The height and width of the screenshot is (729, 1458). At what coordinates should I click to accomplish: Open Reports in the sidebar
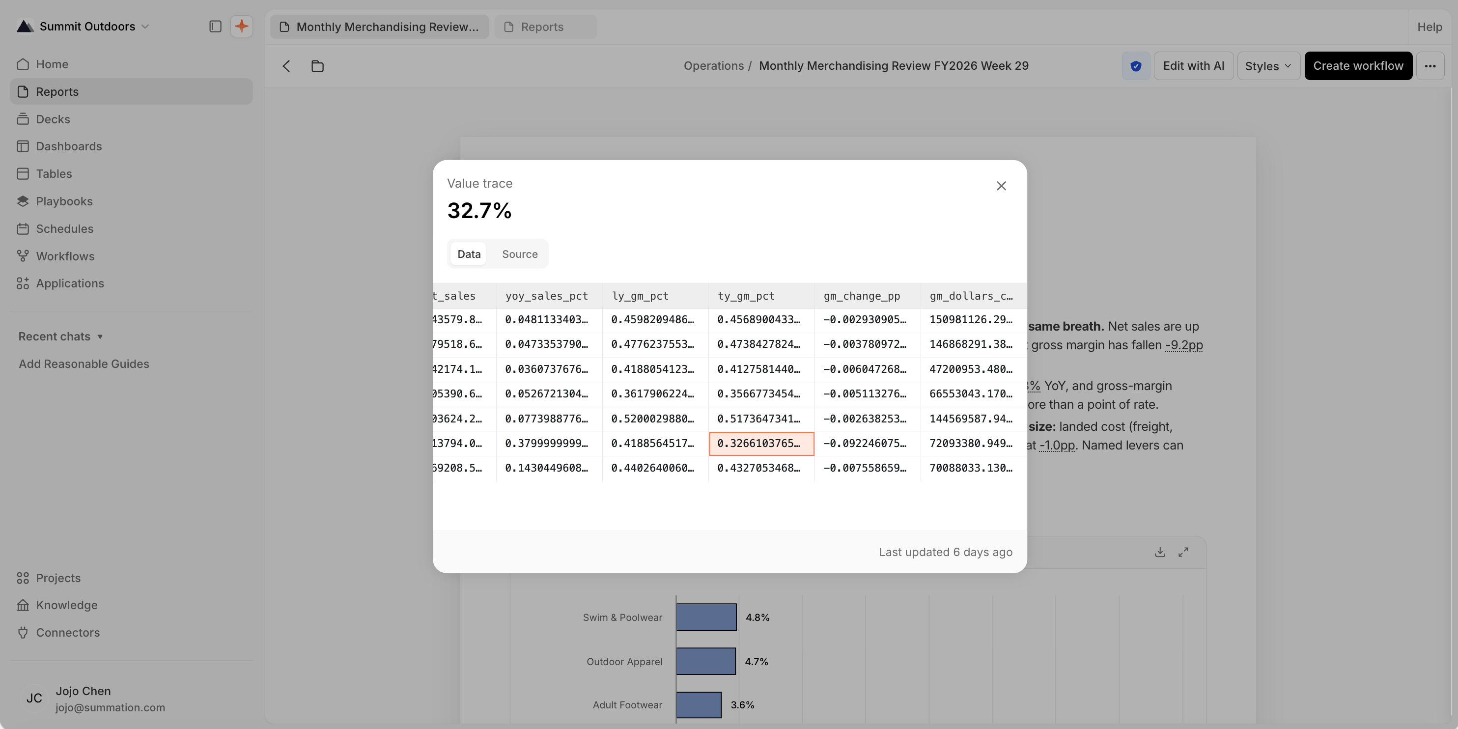131,91
